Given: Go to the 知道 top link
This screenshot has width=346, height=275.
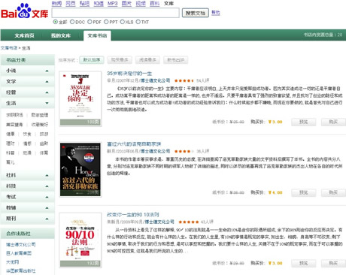Looking at the screenshot, I should click(x=99, y=4).
